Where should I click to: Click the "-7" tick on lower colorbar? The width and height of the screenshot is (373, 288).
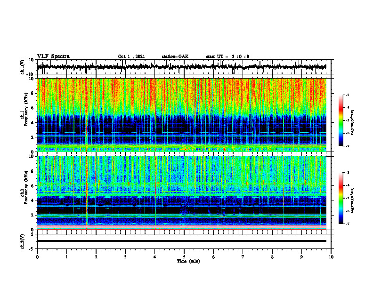[x=348, y=224]
